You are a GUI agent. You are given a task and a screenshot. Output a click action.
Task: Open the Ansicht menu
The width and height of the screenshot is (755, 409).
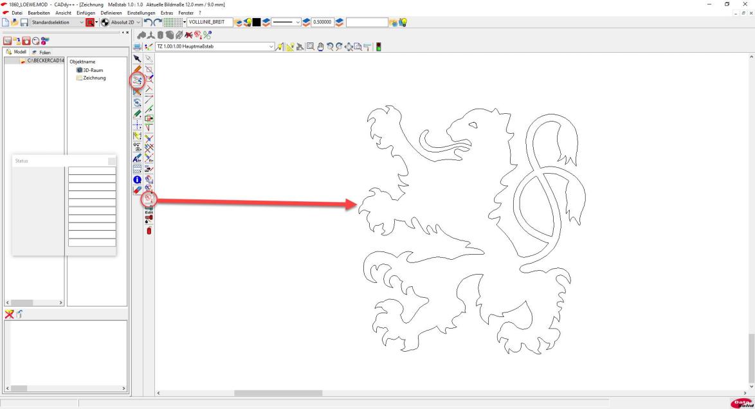pyautogui.click(x=63, y=13)
